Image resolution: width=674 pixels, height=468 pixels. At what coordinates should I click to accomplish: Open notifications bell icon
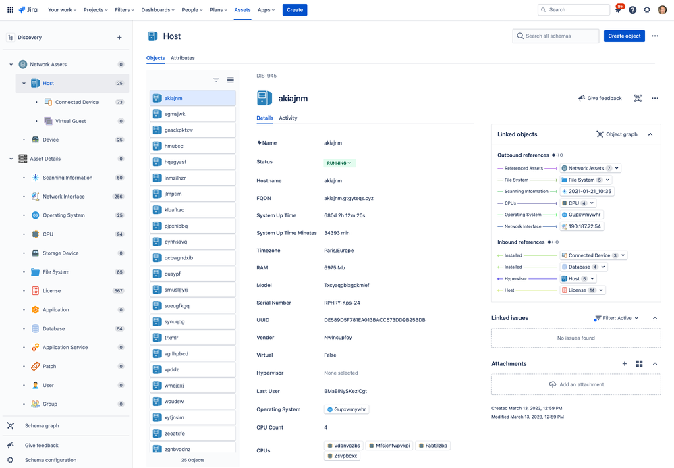pos(618,9)
